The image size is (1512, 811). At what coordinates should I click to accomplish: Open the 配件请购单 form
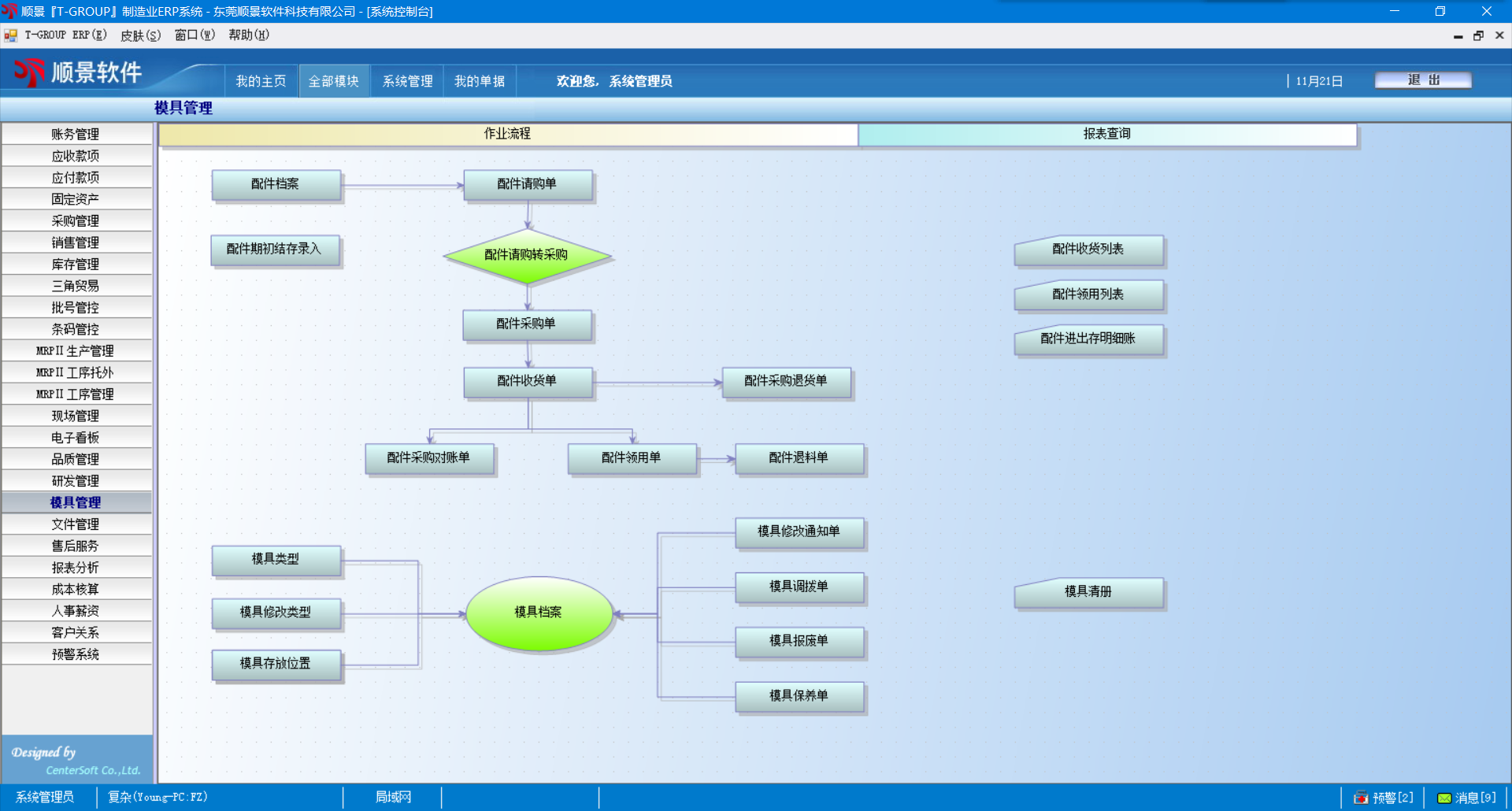point(527,184)
